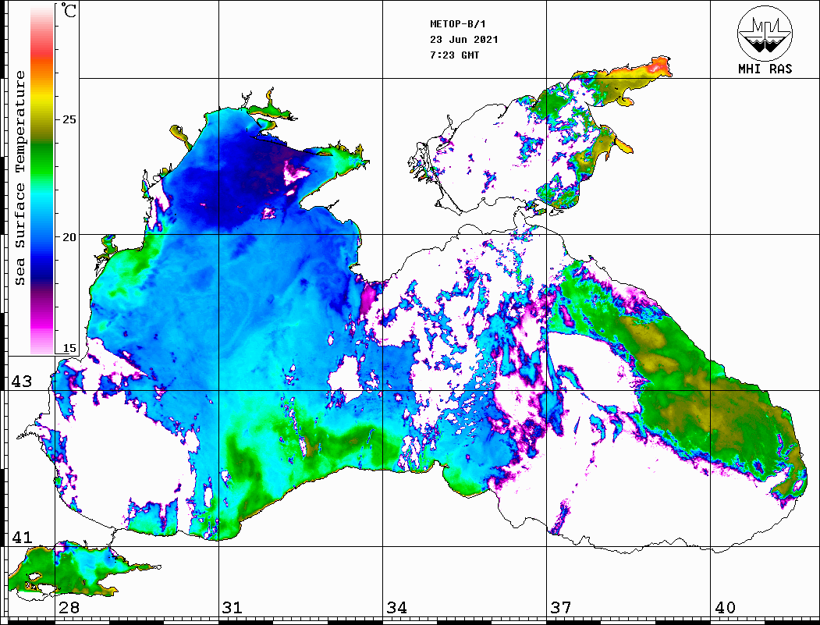Click the temperature color bar legend
820x625 pixels.
click(42, 180)
